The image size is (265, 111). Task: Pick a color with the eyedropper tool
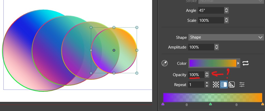pos(164,64)
